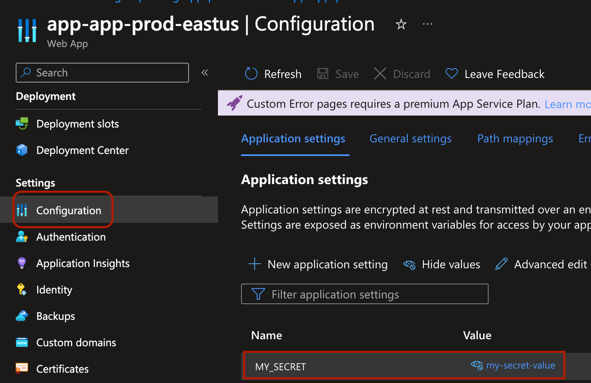
Task: Switch to General settings tab
Action: click(x=410, y=139)
